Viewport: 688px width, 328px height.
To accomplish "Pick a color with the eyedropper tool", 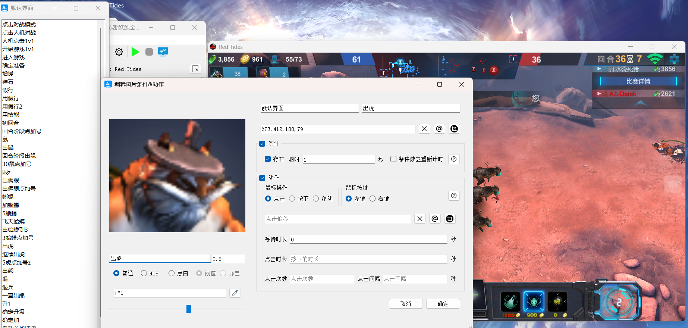I will click(235, 293).
